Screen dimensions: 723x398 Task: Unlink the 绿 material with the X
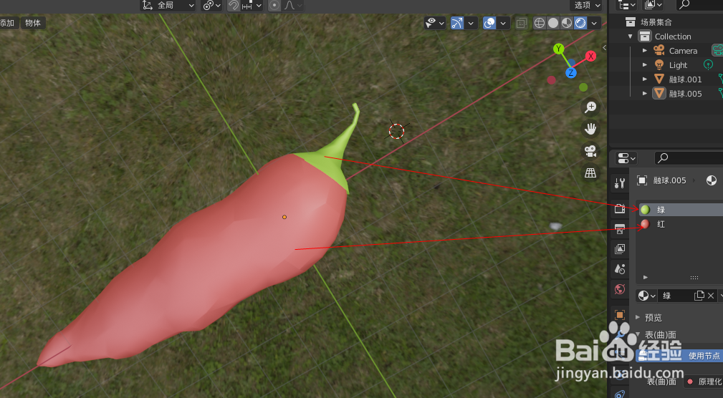[x=711, y=296]
